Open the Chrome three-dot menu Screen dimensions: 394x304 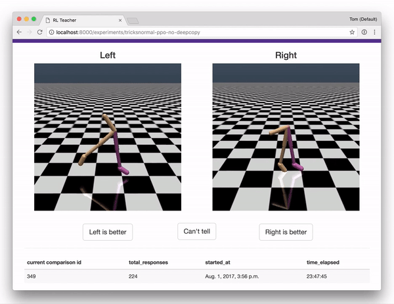click(x=374, y=32)
